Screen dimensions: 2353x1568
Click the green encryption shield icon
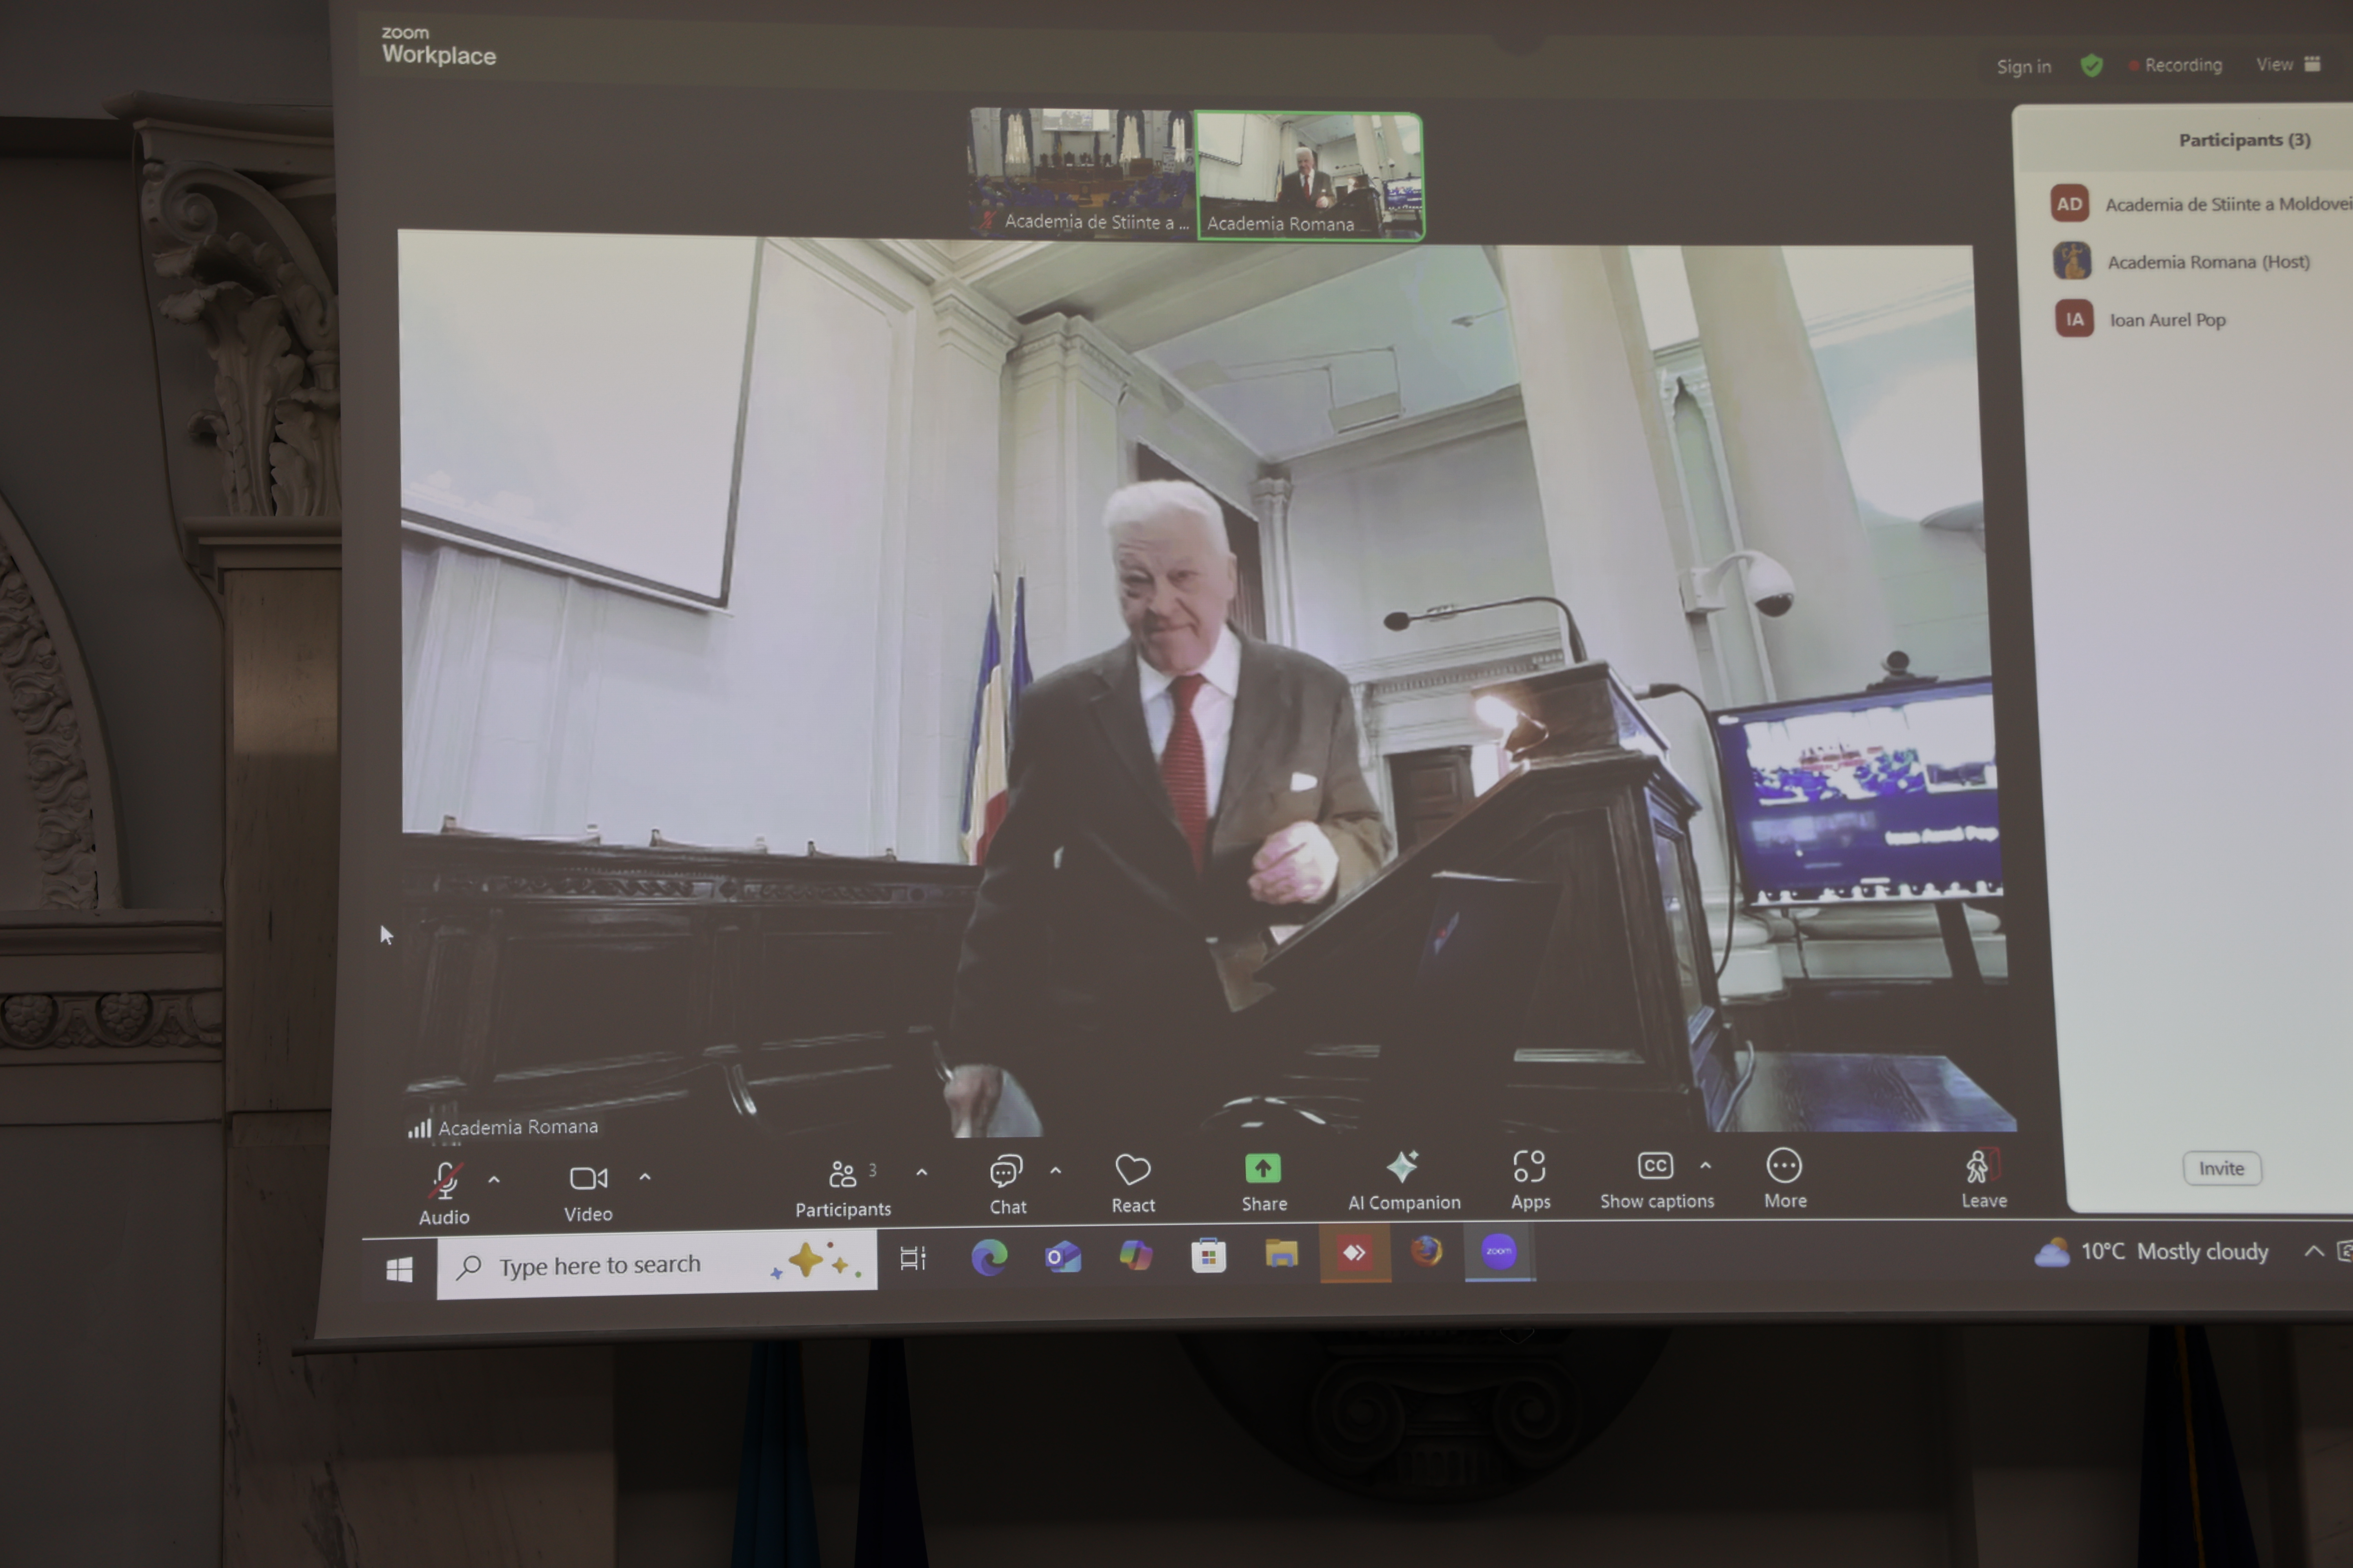click(2091, 66)
